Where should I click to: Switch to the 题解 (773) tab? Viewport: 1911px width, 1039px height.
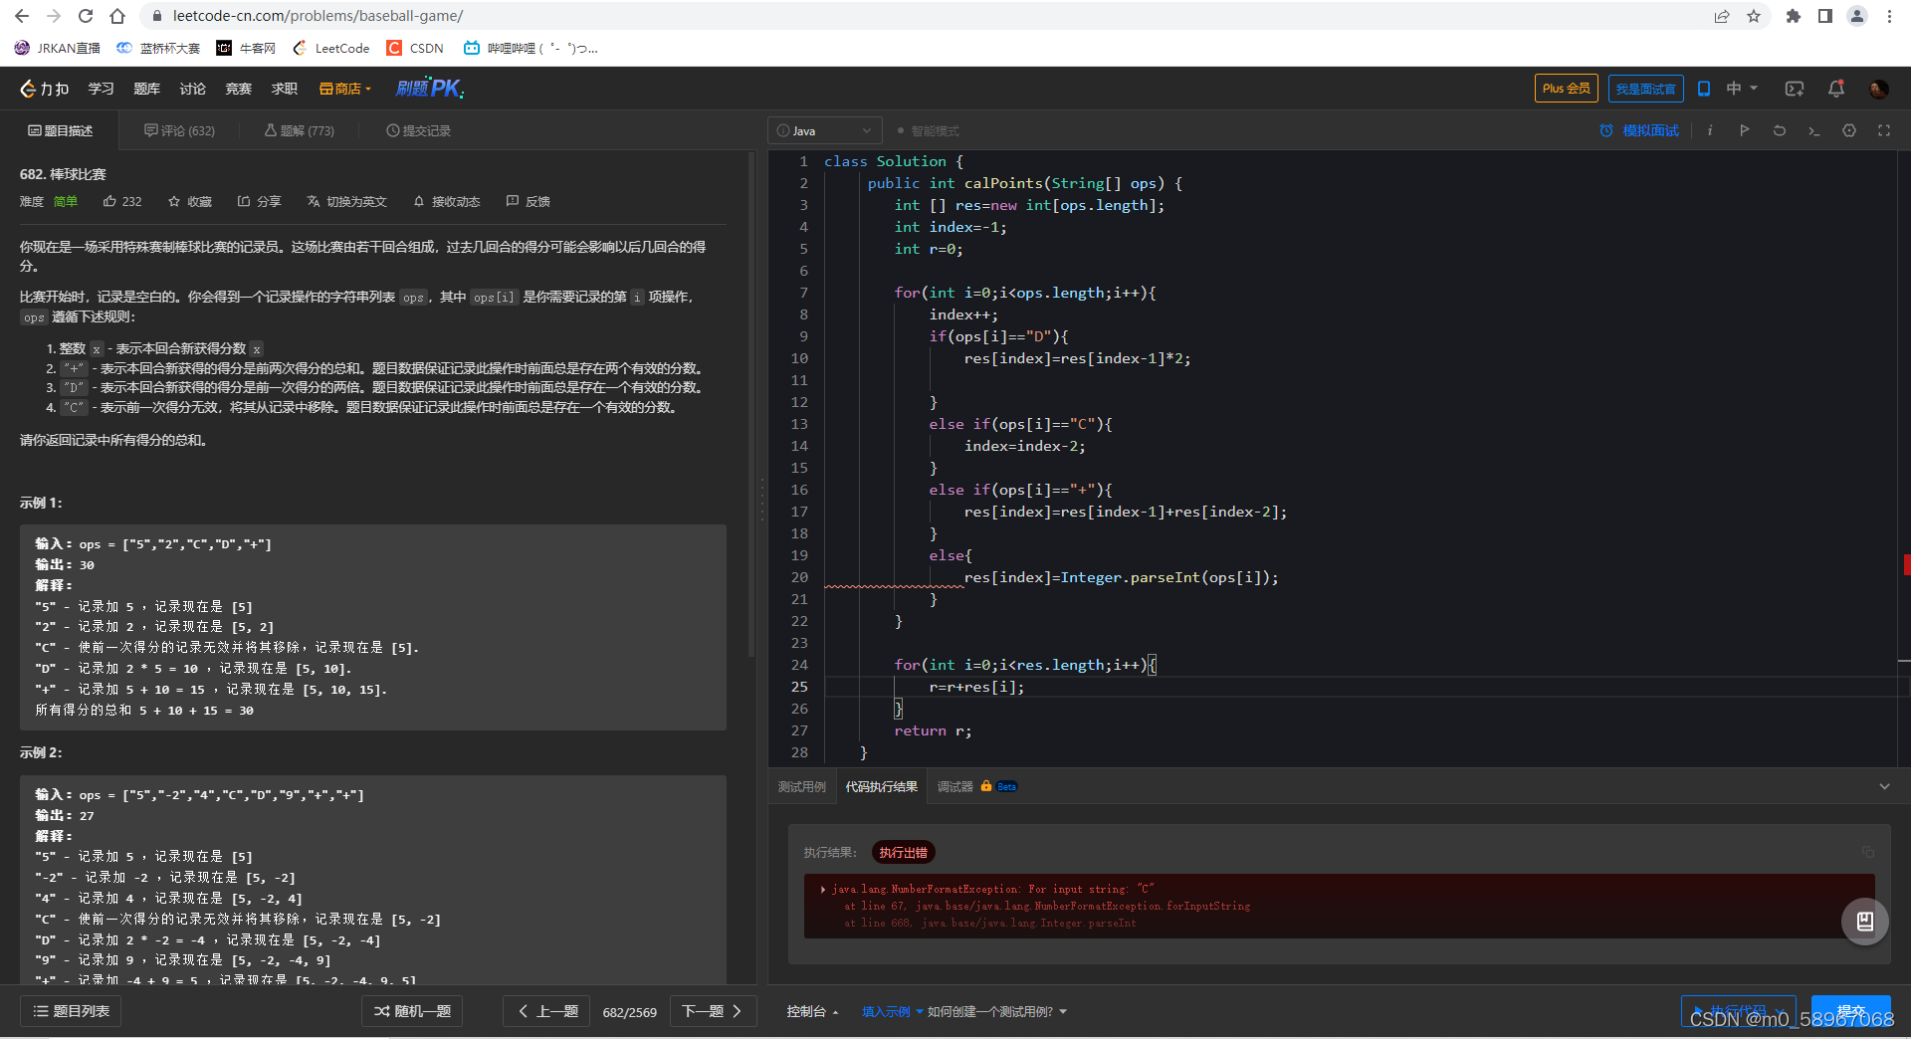coord(300,130)
